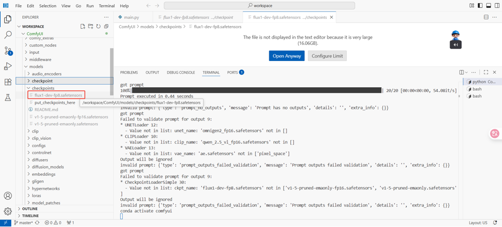Screen dimensions: 502x227
Task: Maximize the terminal panel size
Action: click(486, 73)
